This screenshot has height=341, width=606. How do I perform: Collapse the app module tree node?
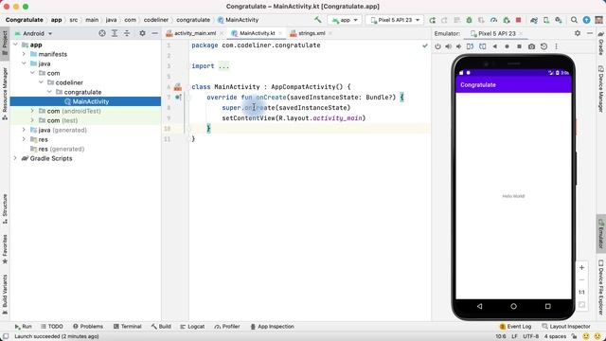pos(15,45)
